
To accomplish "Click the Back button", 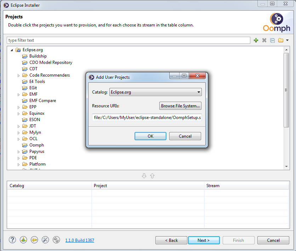I will 171,240.
